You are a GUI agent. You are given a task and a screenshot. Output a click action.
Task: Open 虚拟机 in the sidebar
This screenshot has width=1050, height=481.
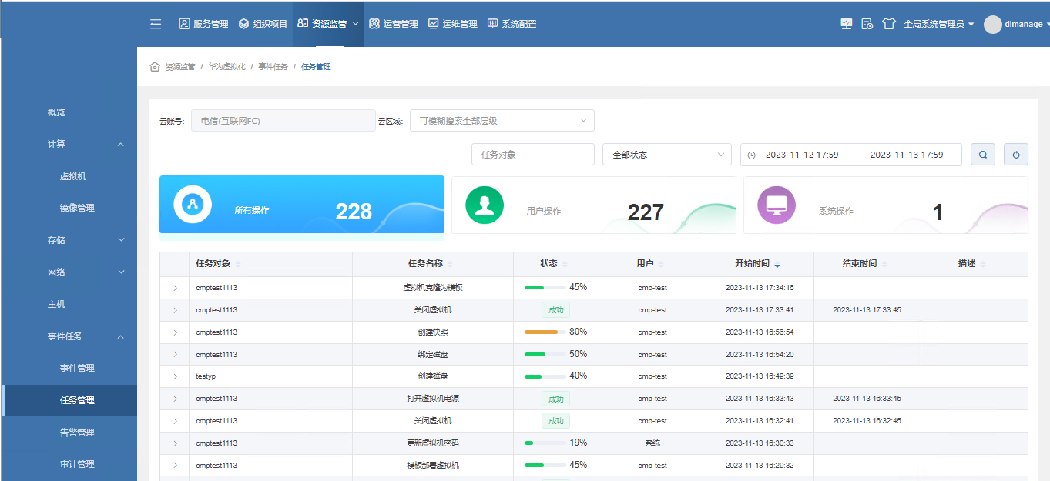pyautogui.click(x=73, y=176)
